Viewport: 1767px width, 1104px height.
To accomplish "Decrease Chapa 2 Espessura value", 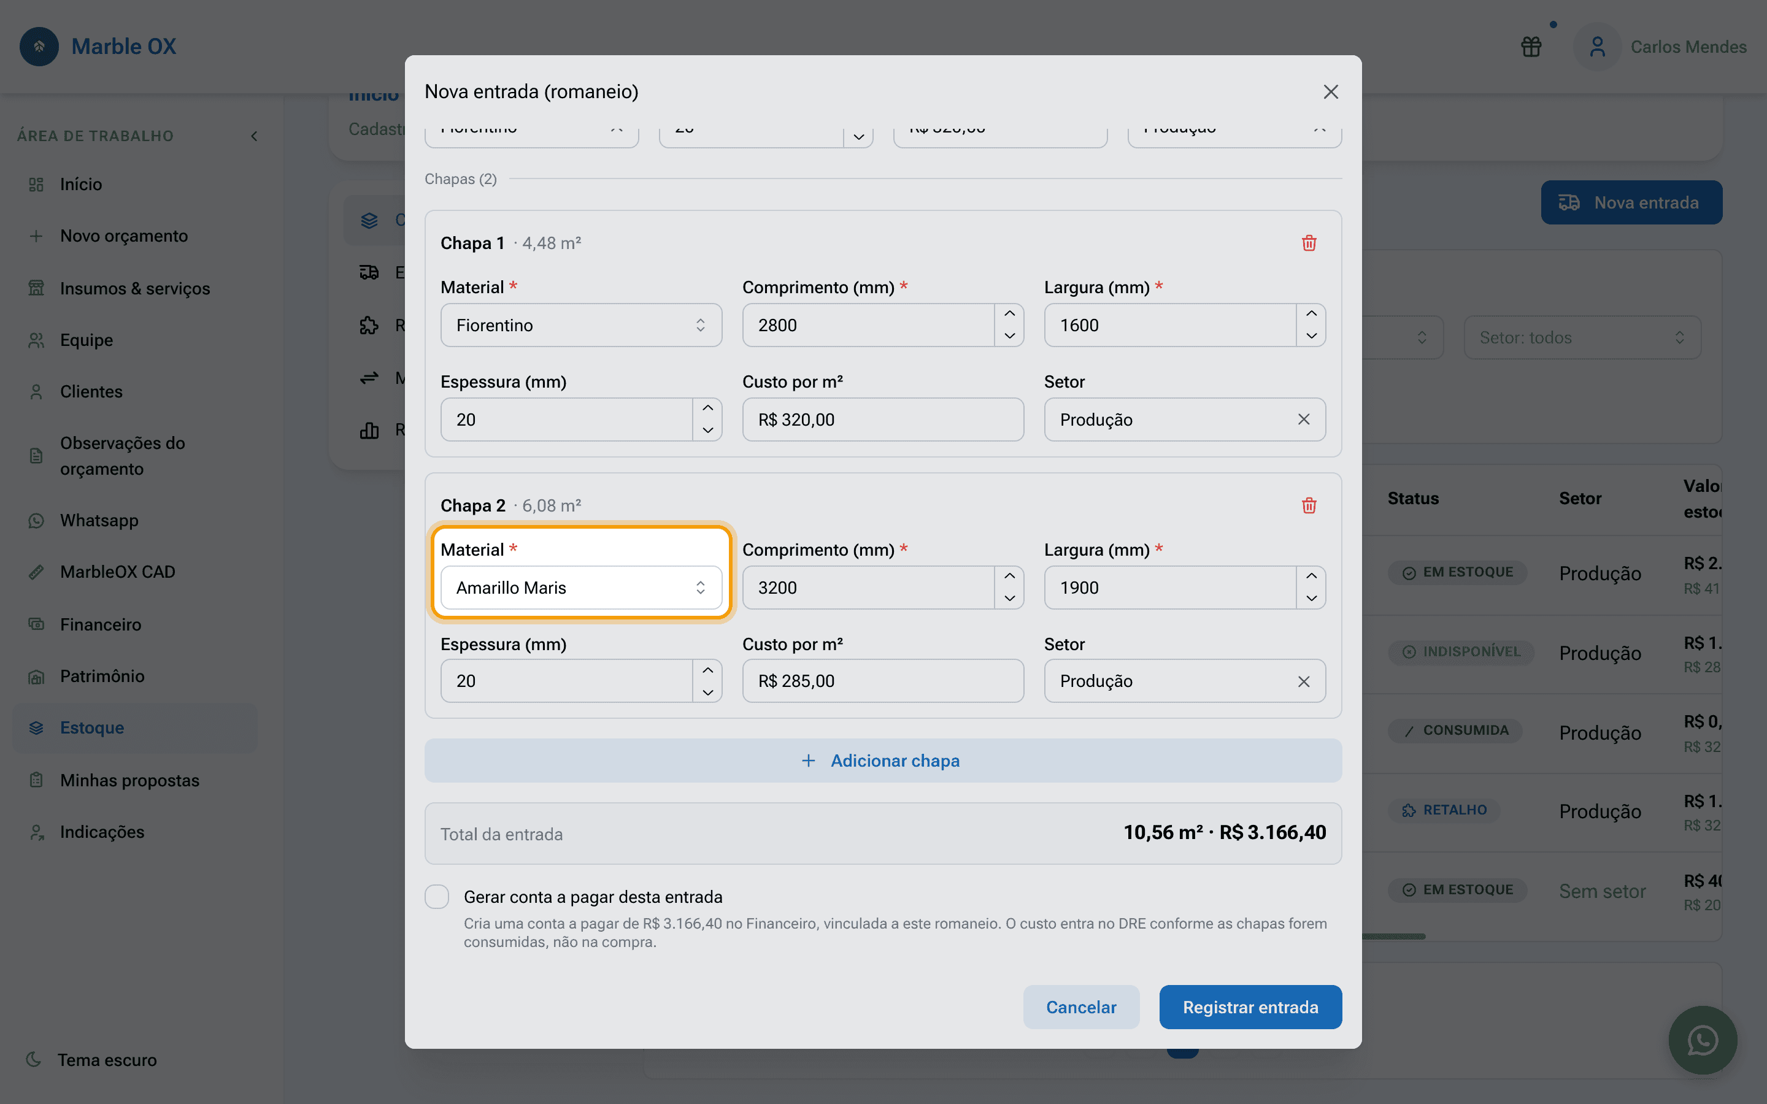I will pos(707,692).
